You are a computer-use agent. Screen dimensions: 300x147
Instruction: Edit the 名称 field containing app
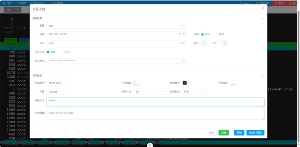117,25
